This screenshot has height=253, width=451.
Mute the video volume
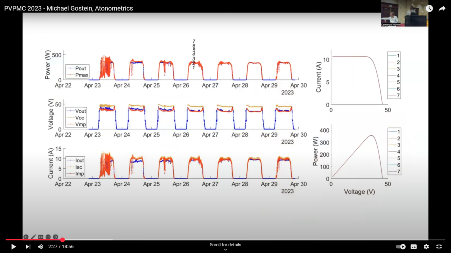41,247
